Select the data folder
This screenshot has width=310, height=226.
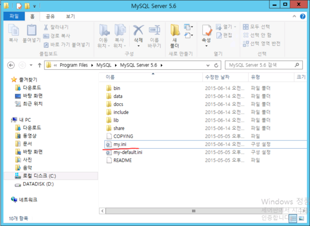coord(118,96)
